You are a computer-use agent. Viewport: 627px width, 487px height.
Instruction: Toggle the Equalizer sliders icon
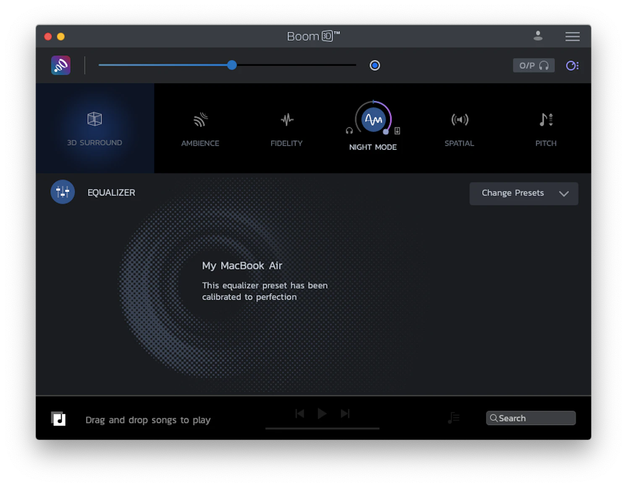63,192
